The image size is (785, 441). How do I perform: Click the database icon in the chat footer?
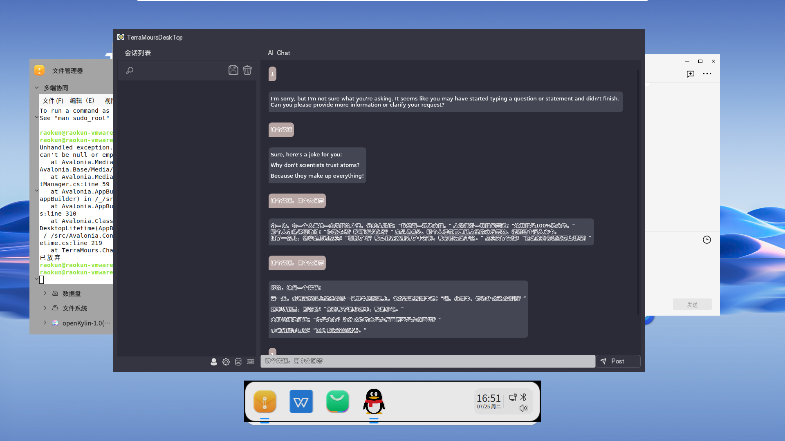(238, 362)
